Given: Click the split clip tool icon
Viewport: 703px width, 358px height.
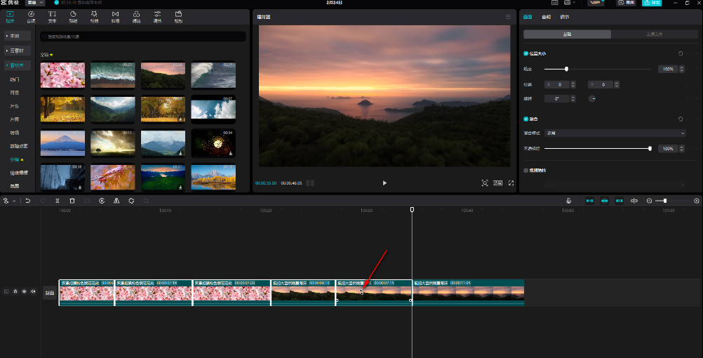Looking at the screenshot, I should click(57, 201).
